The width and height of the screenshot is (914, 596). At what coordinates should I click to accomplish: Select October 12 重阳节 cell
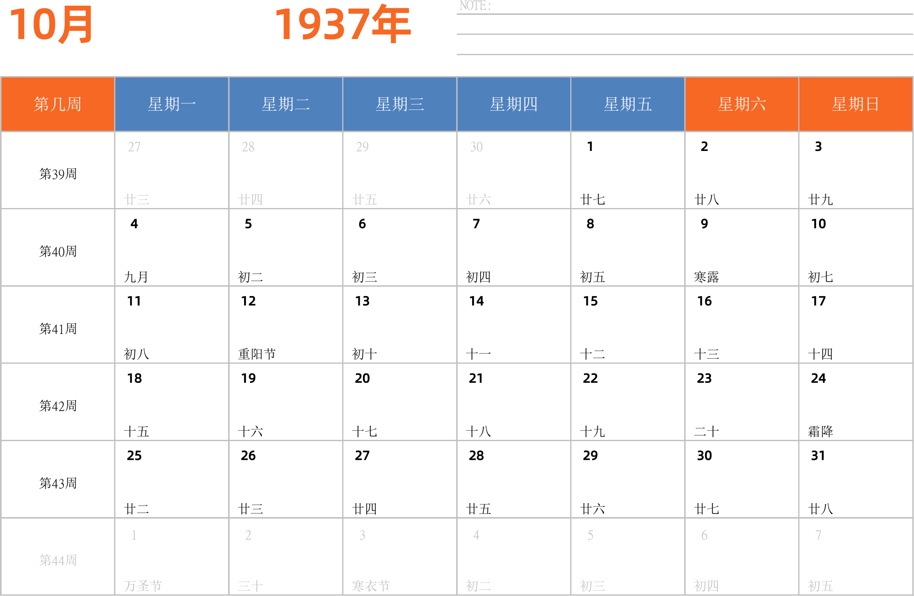pyautogui.click(x=286, y=325)
